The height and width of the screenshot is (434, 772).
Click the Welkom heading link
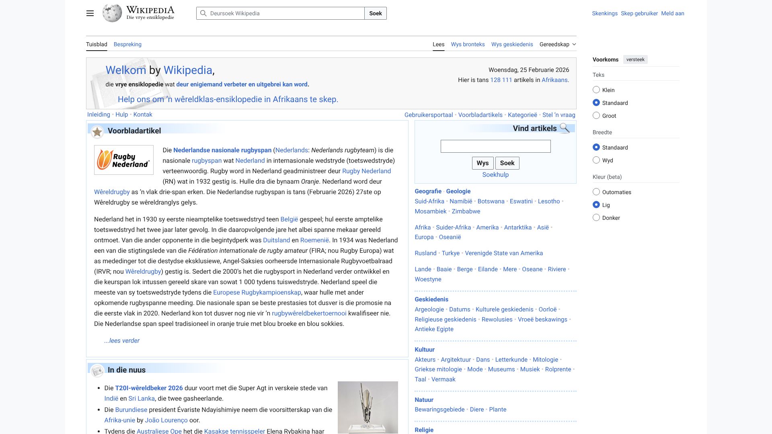[126, 70]
